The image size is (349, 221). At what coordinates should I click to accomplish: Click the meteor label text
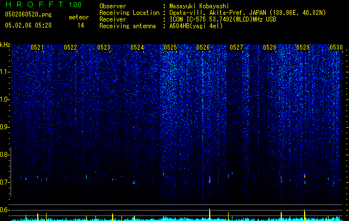coord(79,17)
